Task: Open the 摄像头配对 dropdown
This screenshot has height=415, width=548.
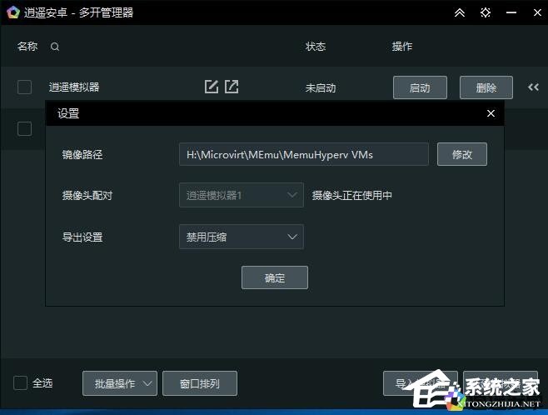Action: (x=242, y=195)
